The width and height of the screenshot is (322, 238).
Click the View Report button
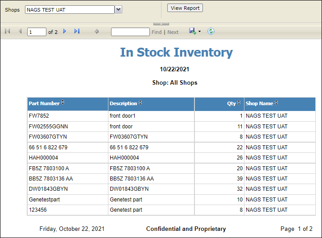[185, 8]
